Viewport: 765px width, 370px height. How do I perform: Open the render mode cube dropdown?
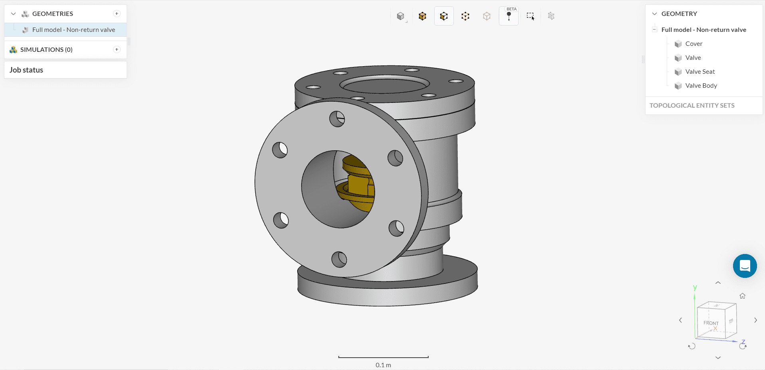[401, 16]
